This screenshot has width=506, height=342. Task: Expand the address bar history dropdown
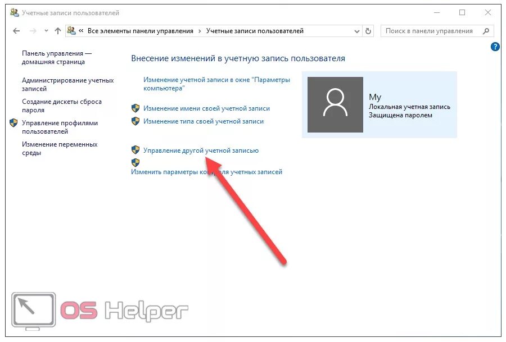point(357,31)
